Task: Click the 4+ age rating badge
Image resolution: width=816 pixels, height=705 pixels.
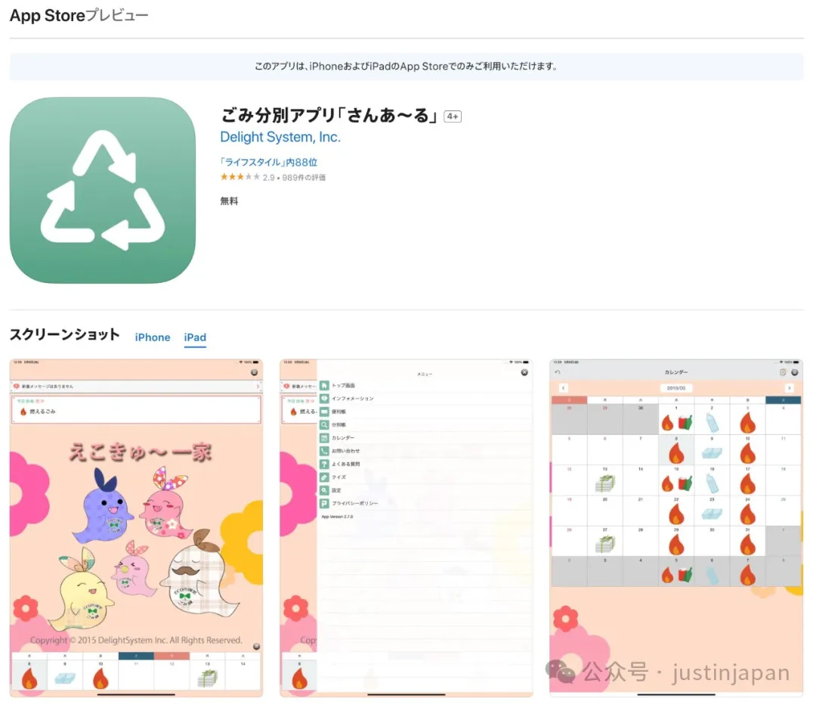Action: pyautogui.click(x=453, y=116)
